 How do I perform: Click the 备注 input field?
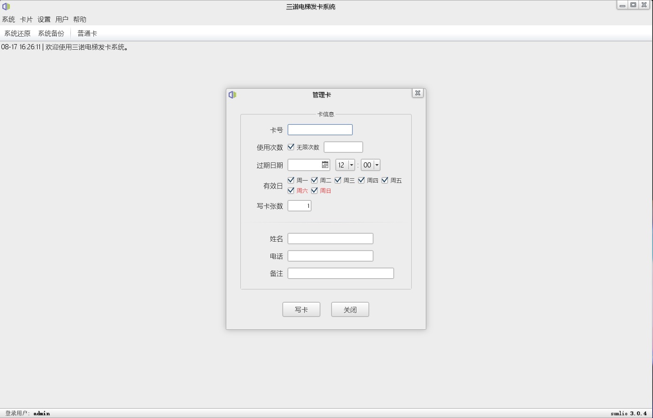coord(341,274)
